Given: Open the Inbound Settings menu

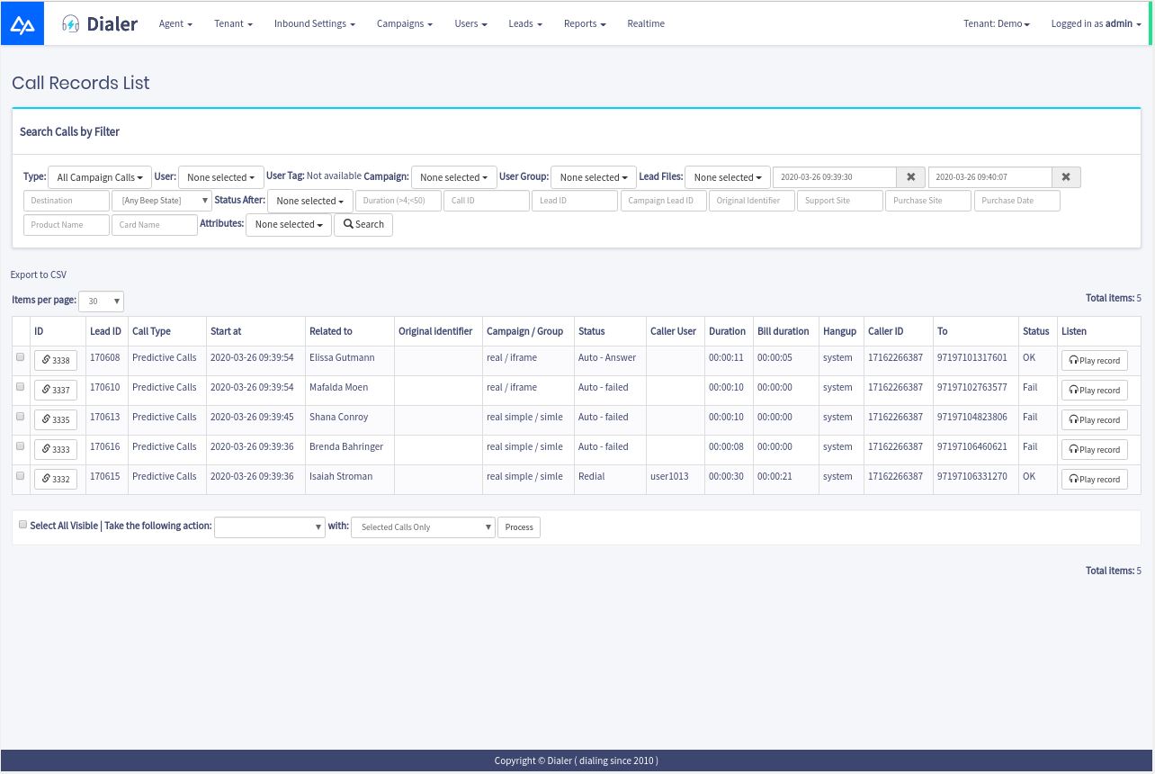Looking at the screenshot, I should (x=315, y=23).
